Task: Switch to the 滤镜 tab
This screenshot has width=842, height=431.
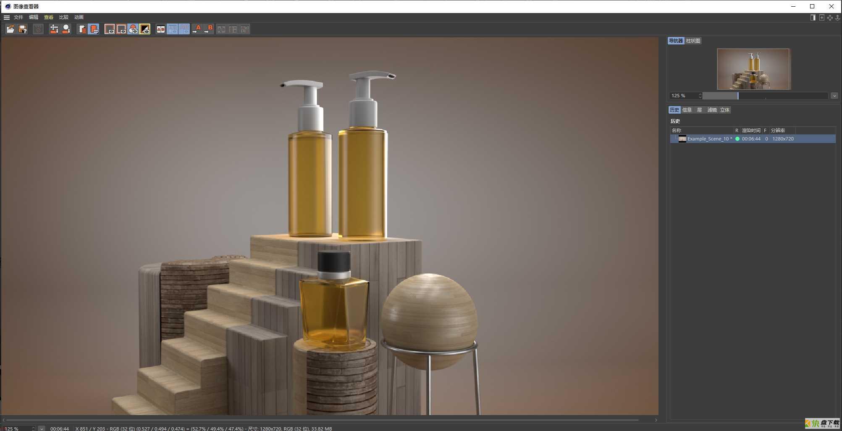Action: [x=712, y=110]
